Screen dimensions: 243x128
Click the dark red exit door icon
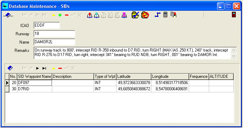(x=234, y=15)
